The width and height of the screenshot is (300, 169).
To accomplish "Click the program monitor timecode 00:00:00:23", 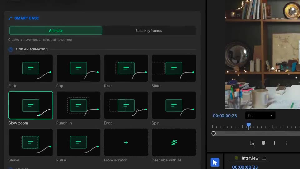I will point(225,116).
